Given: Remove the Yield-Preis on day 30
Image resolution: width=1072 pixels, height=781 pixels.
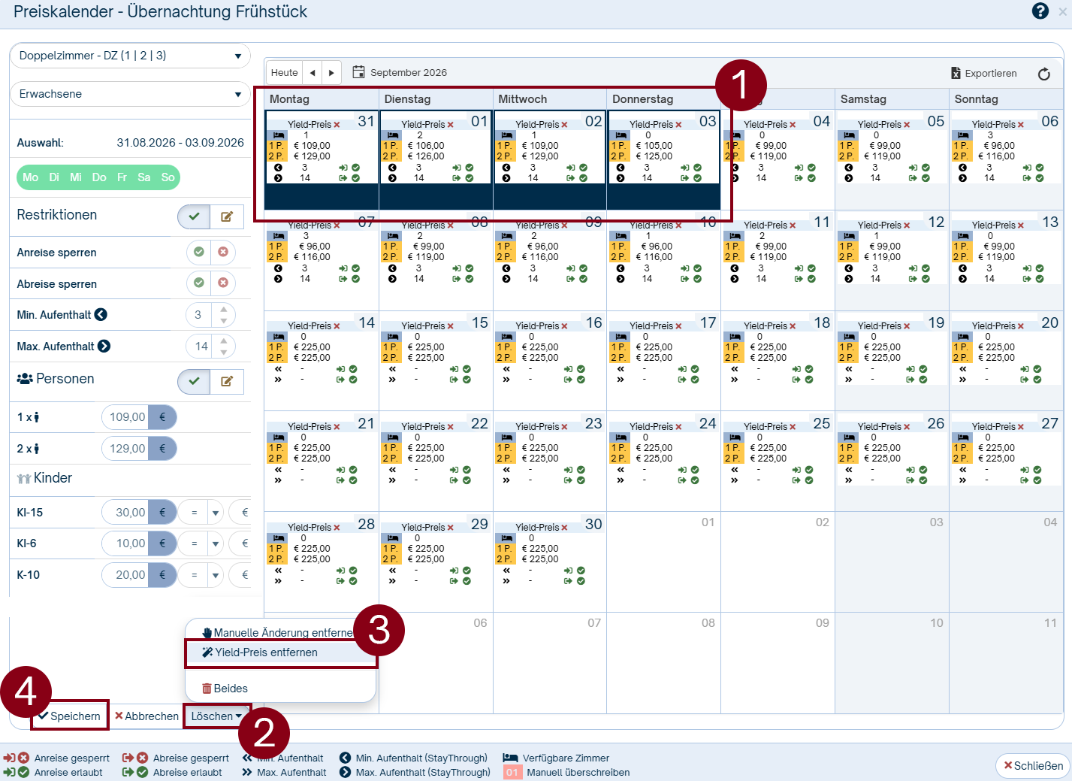Looking at the screenshot, I should pyautogui.click(x=564, y=528).
